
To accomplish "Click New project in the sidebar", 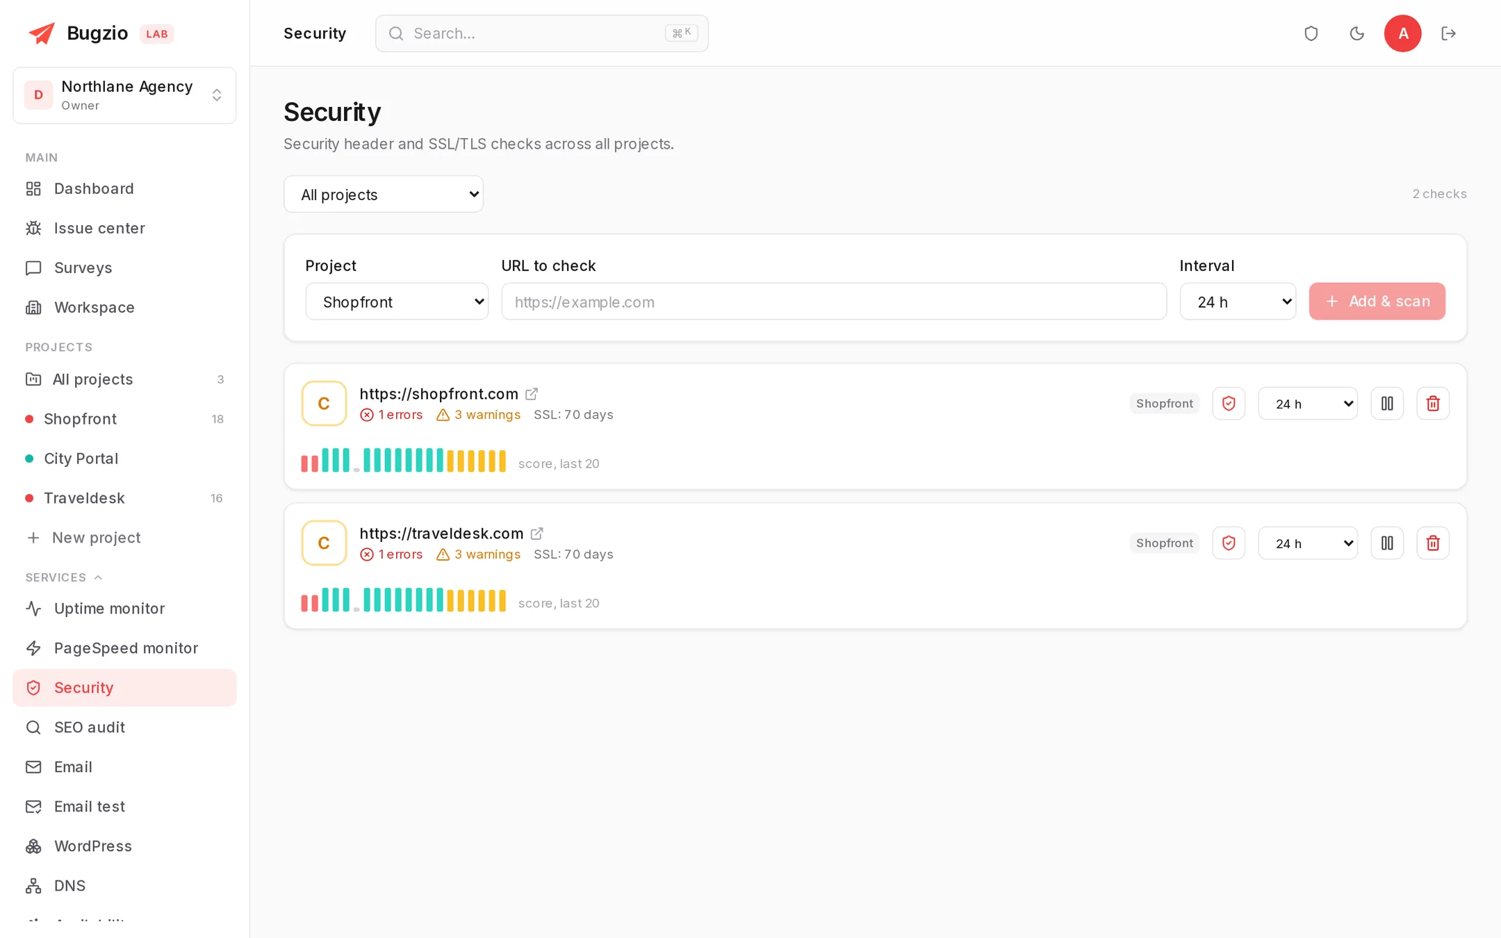I will (124, 538).
